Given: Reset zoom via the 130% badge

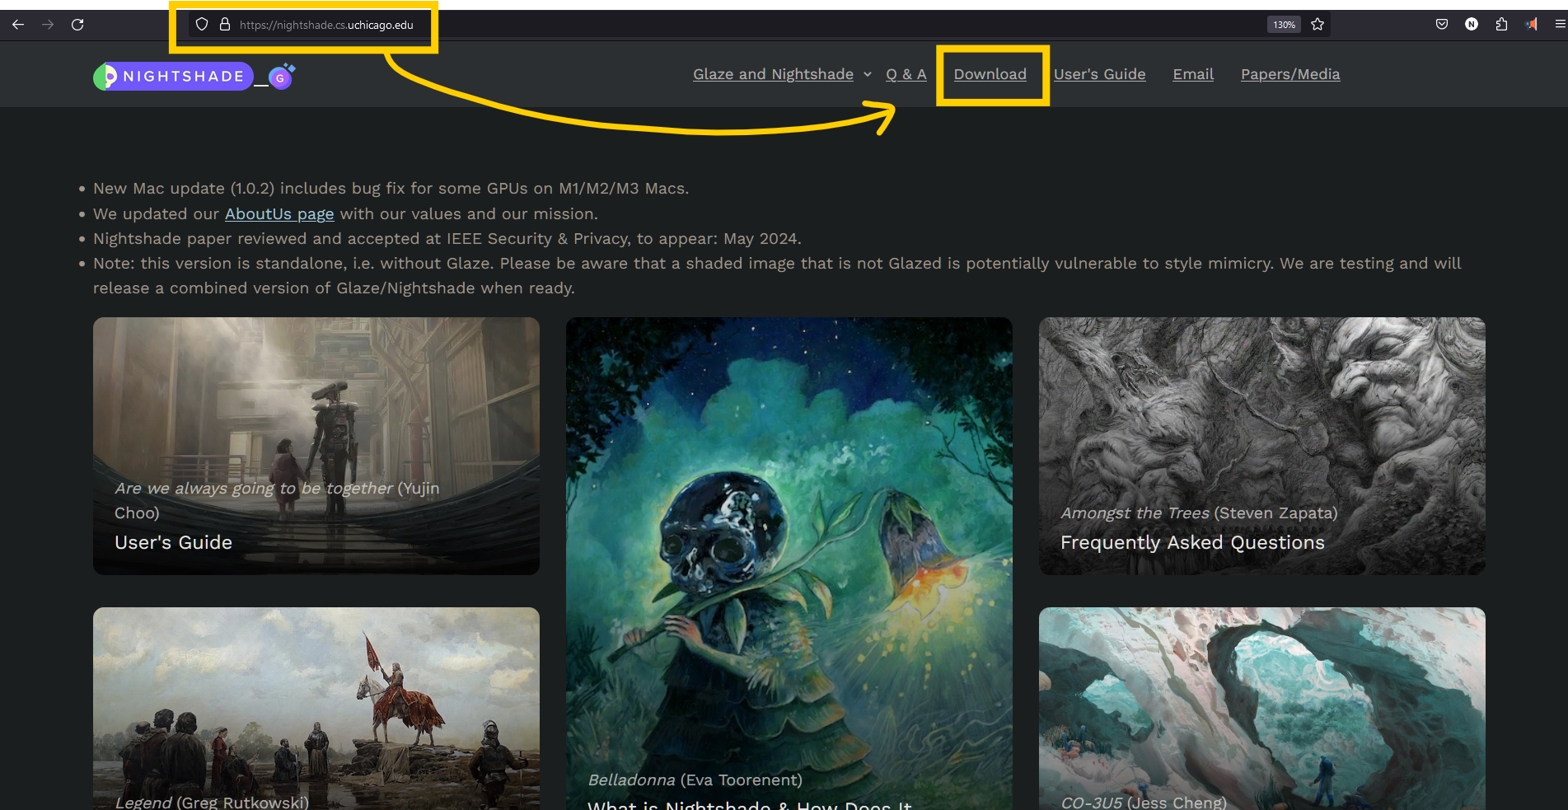Looking at the screenshot, I should [x=1284, y=25].
